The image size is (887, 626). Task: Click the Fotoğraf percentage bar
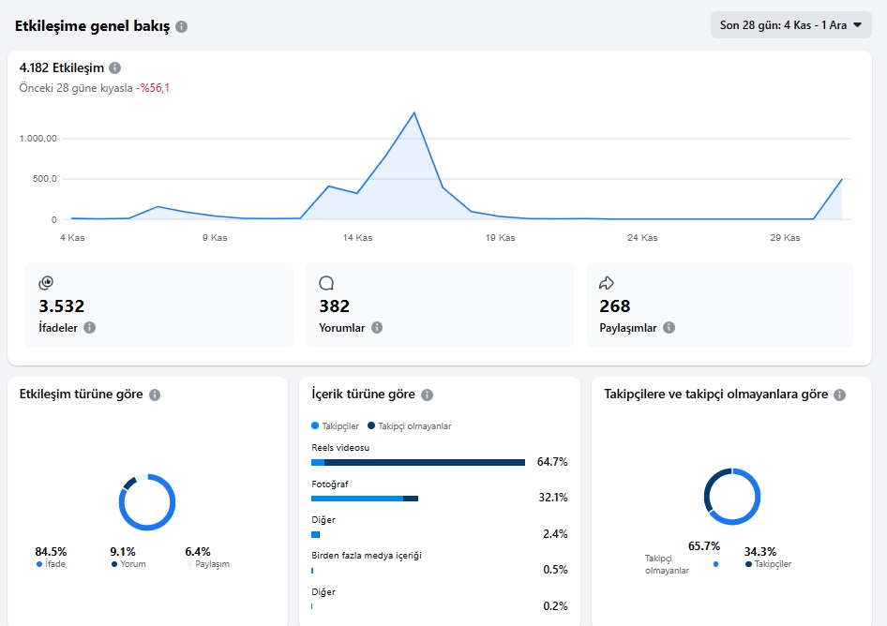pos(365,499)
